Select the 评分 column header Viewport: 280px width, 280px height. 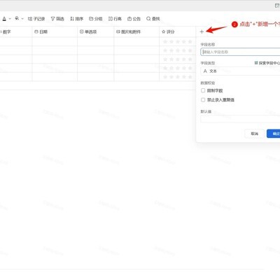(178, 31)
